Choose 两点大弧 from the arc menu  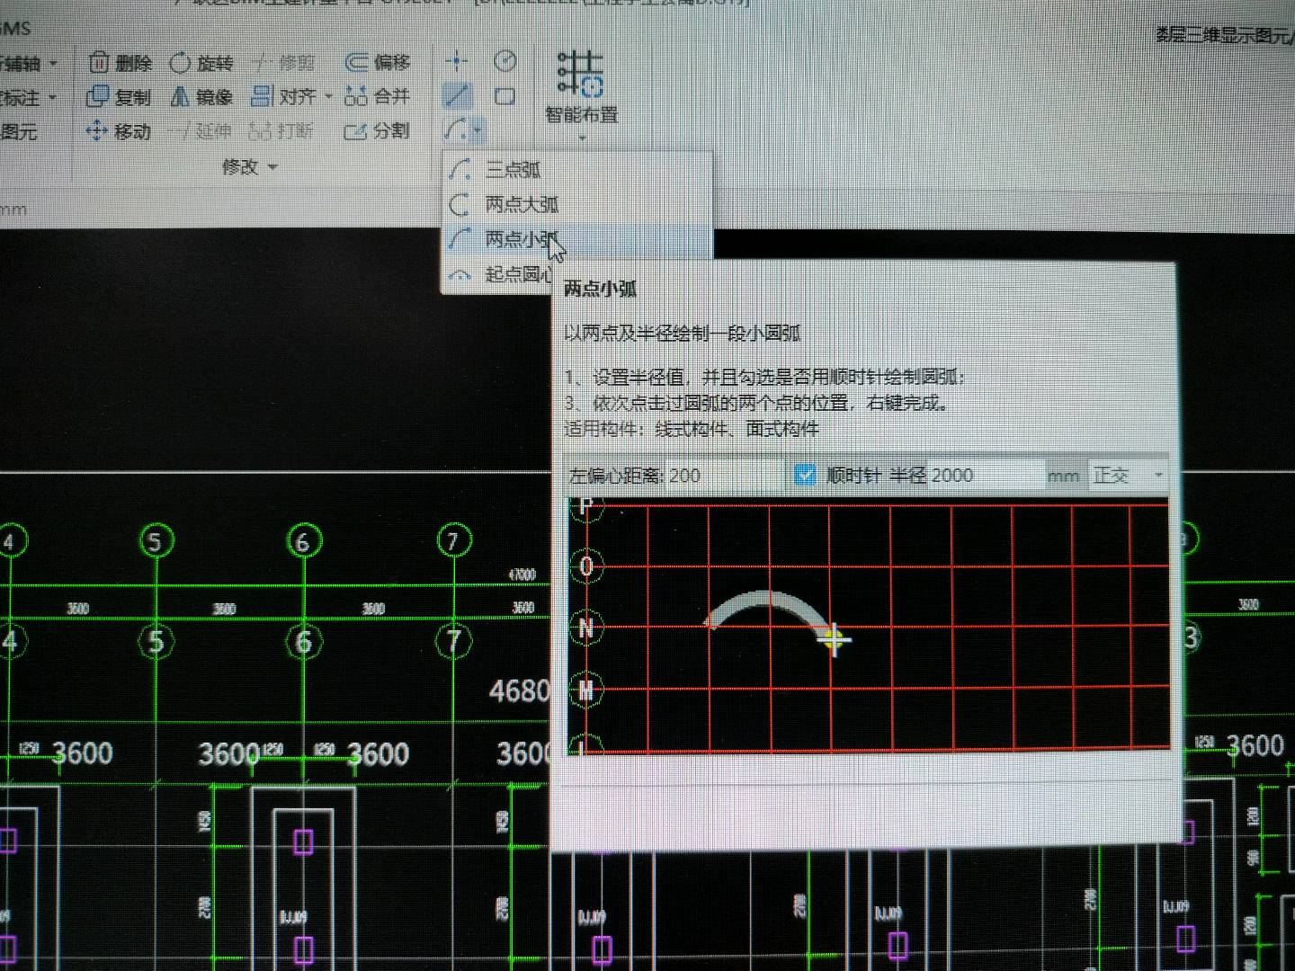[x=520, y=205]
